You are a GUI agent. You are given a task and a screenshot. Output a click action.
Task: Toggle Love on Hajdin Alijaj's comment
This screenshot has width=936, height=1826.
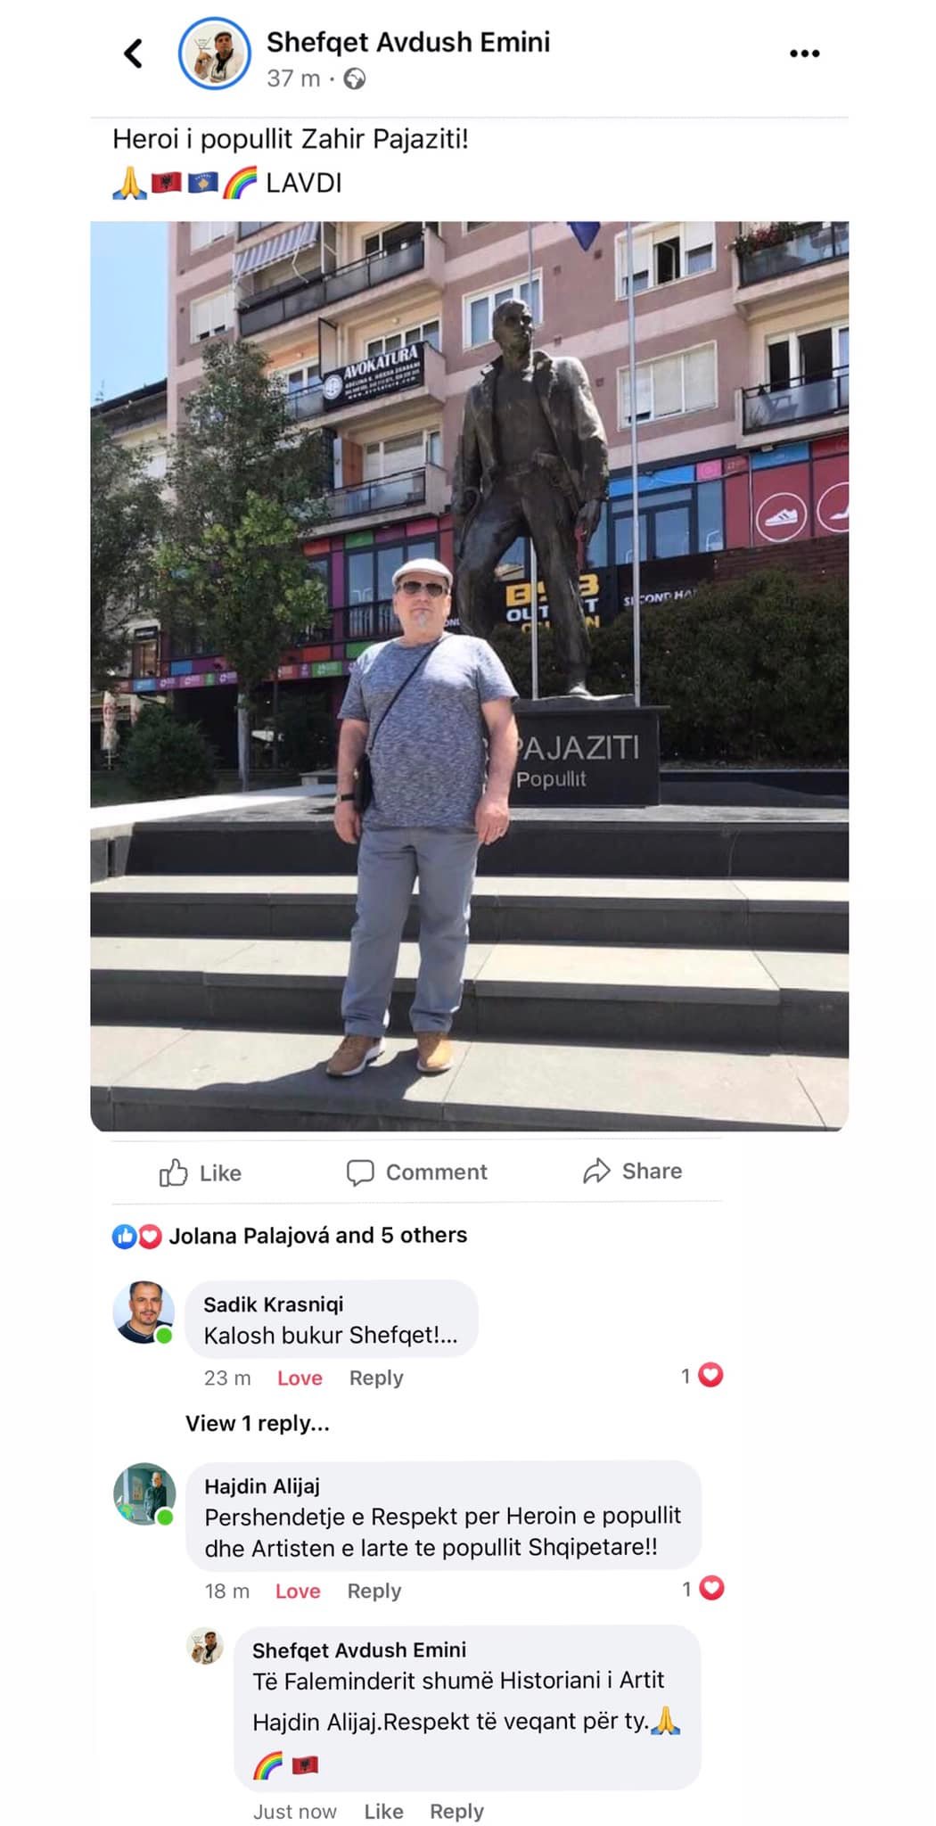click(x=298, y=1591)
